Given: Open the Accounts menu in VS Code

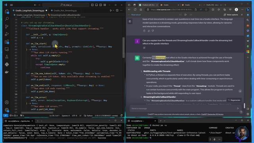Looking at the screenshot, I should [7, 102].
